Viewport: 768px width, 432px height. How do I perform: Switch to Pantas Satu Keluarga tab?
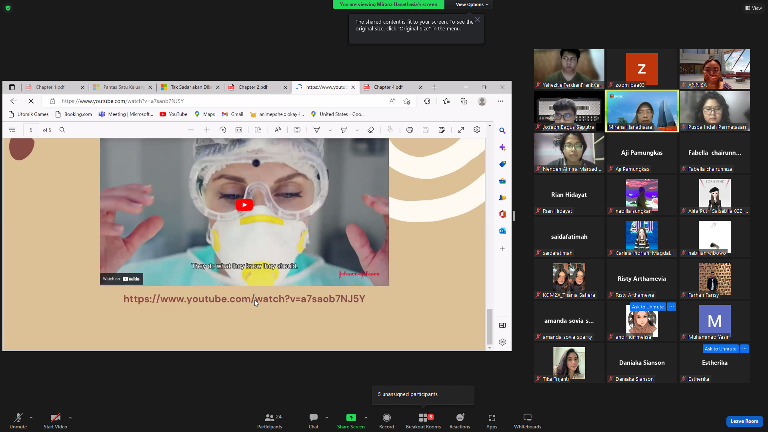click(x=123, y=87)
